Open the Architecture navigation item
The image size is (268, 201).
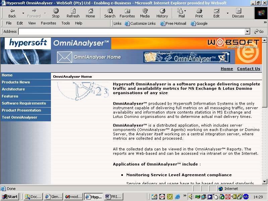(26, 89)
